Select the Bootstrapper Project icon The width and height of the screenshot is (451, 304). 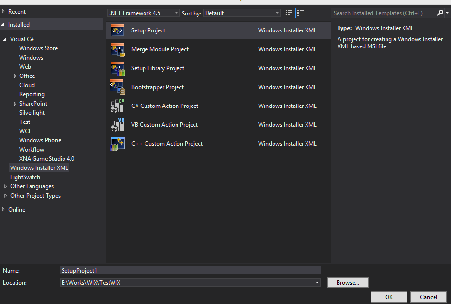click(x=117, y=87)
